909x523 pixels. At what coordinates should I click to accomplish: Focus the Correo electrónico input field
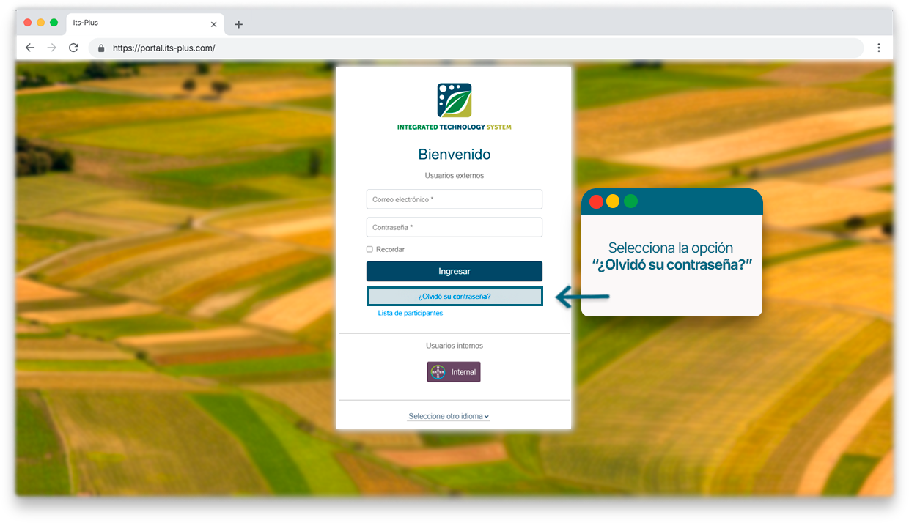454,199
